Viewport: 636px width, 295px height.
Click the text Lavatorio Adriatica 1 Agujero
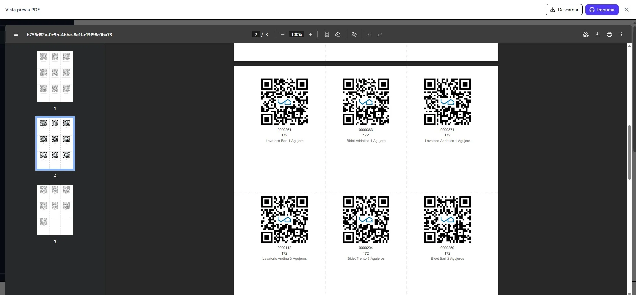447,141
